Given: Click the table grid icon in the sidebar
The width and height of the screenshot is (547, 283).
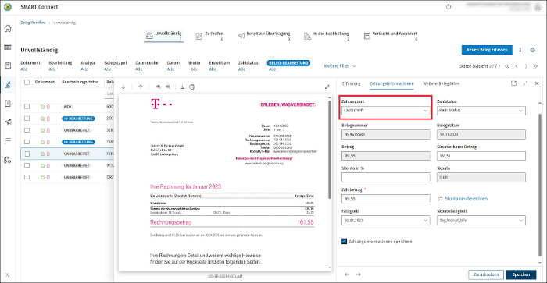Looking at the screenshot, I should pos(8,47).
